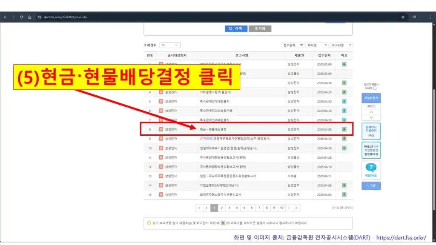Click company icon in row 5
The height and width of the screenshot is (245, 436).
(x=161, y=101)
